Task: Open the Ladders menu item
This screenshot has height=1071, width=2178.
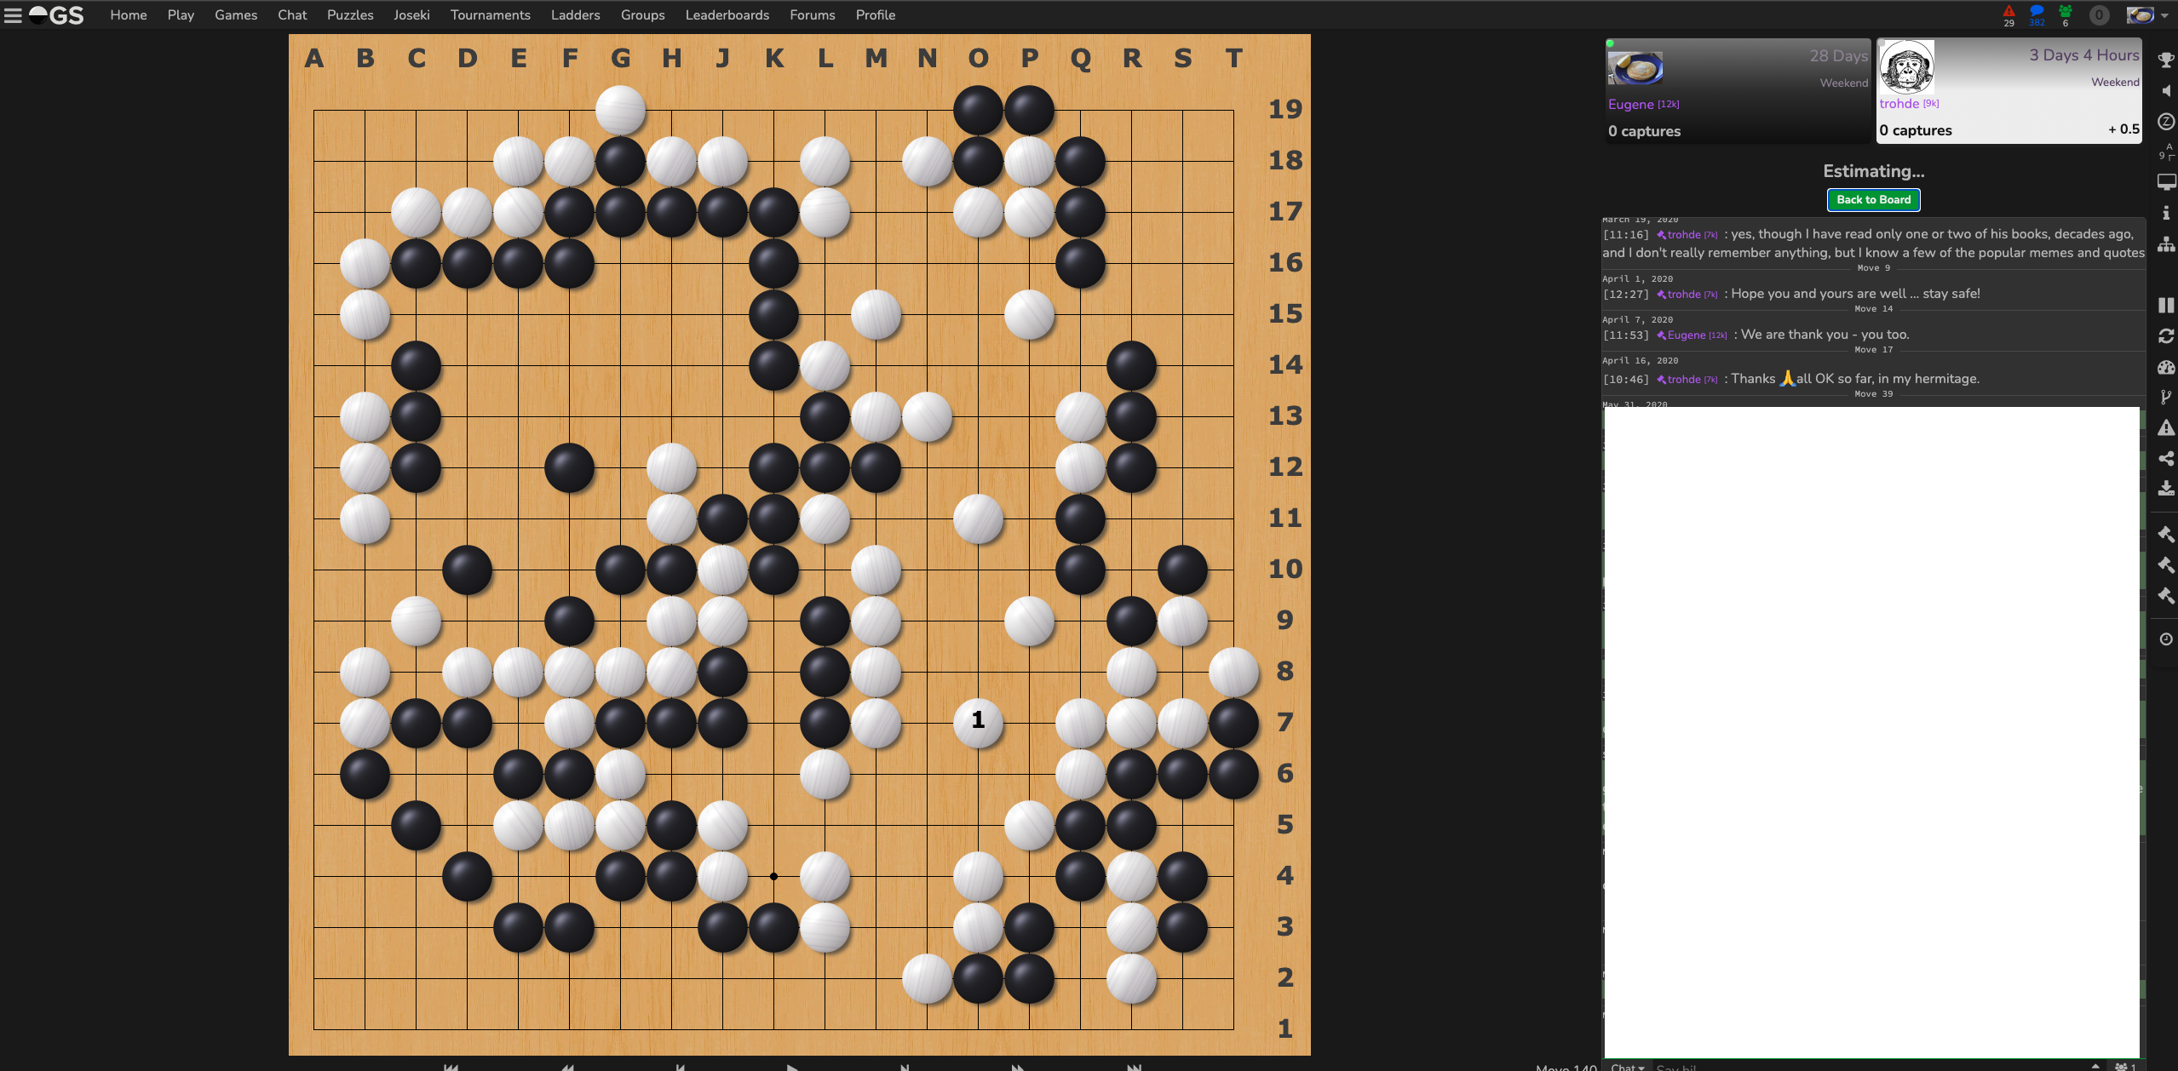Action: [576, 14]
